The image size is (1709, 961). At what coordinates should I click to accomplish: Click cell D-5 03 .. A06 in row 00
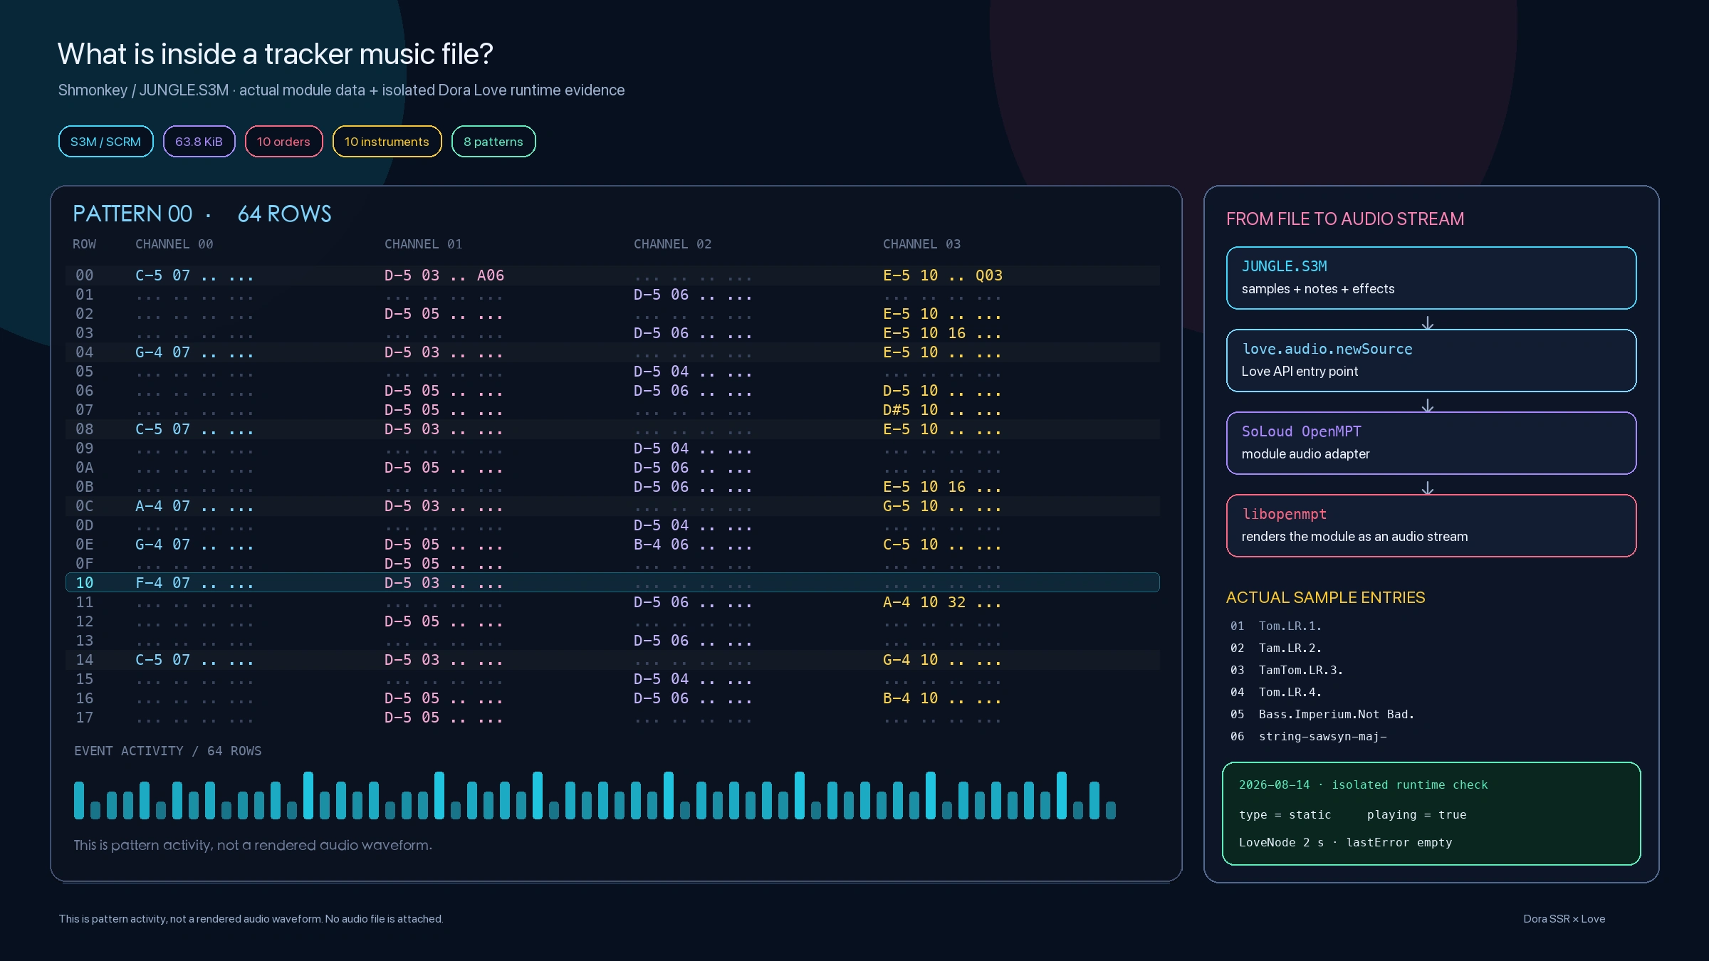pyautogui.click(x=444, y=275)
